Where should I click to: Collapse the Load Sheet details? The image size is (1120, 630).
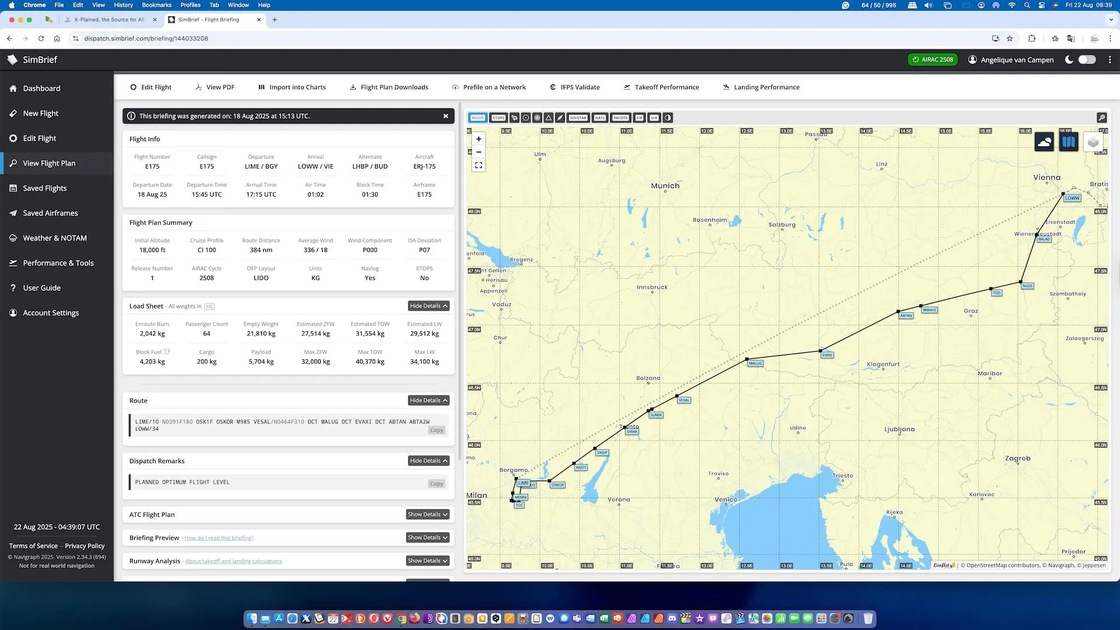(x=428, y=306)
